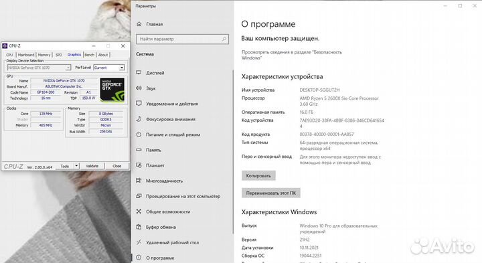Click the AMD Ryzen 5 2600X processor text
This screenshot has width=482, height=263.
click(339, 101)
